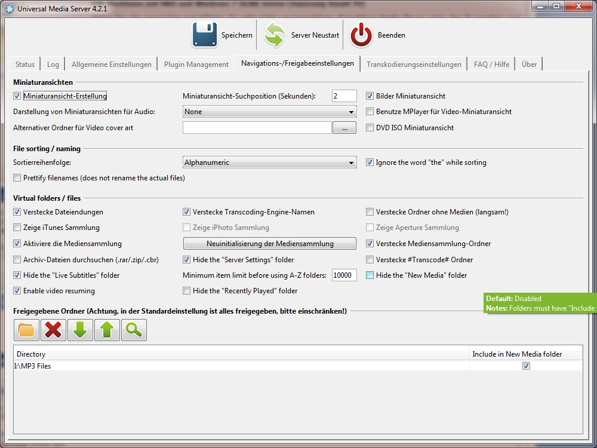Click the Server Neustart label
The image size is (597, 448).
point(315,35)
